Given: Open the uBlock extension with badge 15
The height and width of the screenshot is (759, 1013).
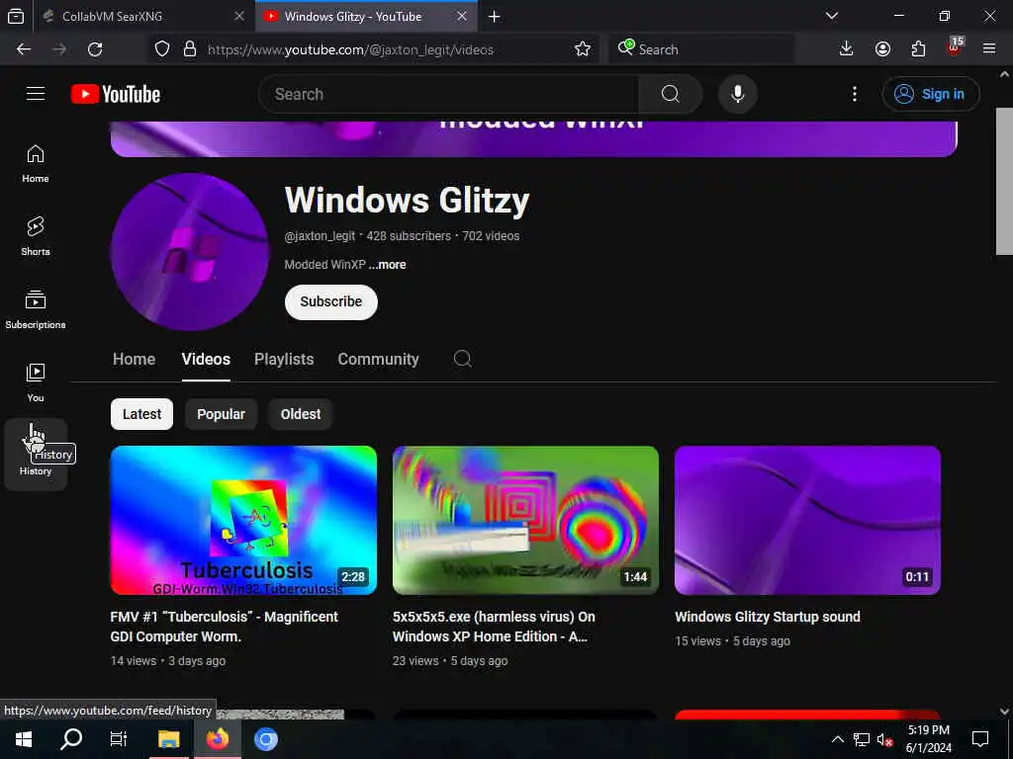Looking at the screenshot, I should click(x=954, y=47).
